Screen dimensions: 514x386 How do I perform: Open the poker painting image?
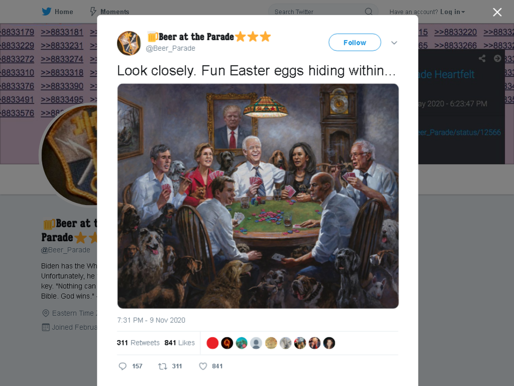tap(258, 196)
